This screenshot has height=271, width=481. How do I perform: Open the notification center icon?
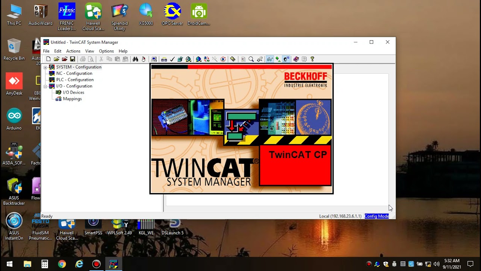pyautogui.click(x=470, y=264)
